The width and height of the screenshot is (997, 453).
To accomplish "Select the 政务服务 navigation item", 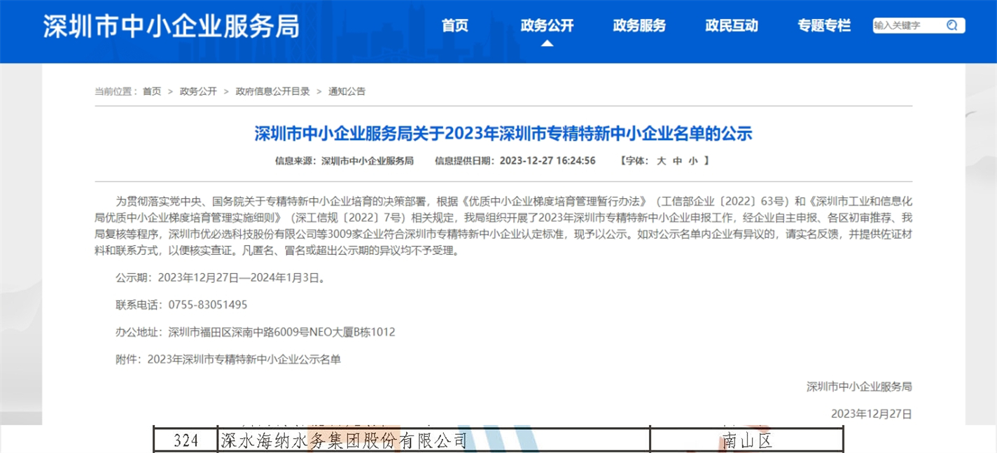I will [x=639, y=25].
